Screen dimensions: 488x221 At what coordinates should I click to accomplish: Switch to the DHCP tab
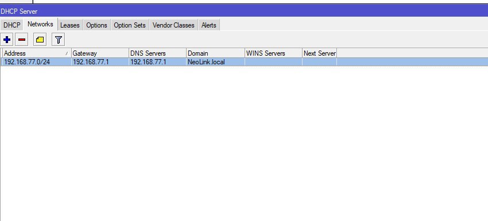pyautogui.click(x=12, y=25)
